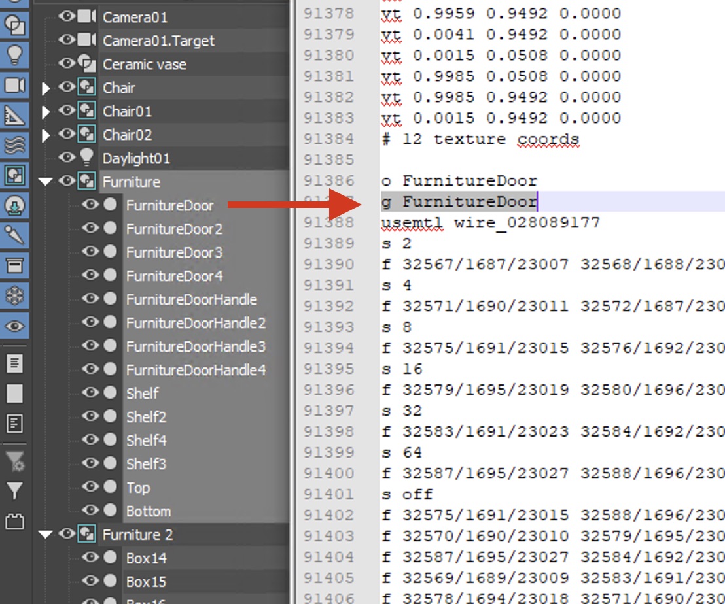Collapse the Furniture 2 group
The height and width of the screenshot is (604, 725).
(x=45, y=535)
